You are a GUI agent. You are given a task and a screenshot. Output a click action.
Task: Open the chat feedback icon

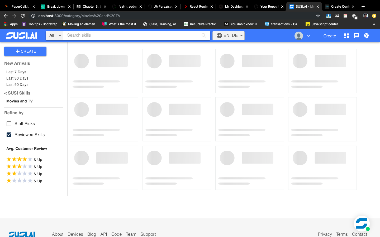click(x=357, y=36)
